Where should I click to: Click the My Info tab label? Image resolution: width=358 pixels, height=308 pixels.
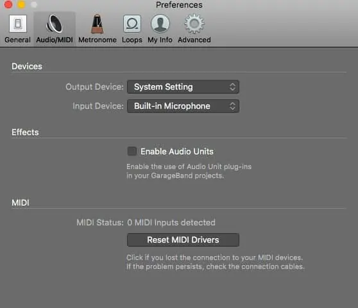(x=160, y=40)
